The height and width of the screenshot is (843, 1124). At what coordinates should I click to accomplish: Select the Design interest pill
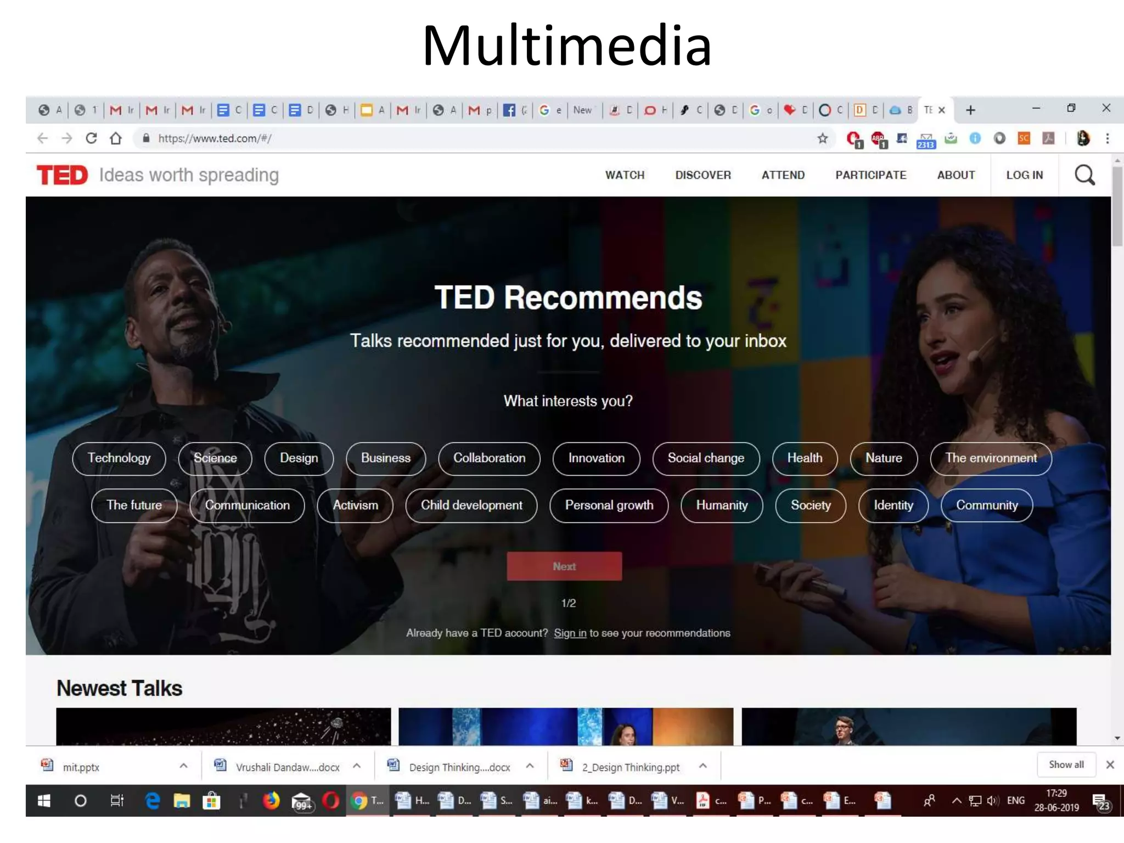coord(299,458)
